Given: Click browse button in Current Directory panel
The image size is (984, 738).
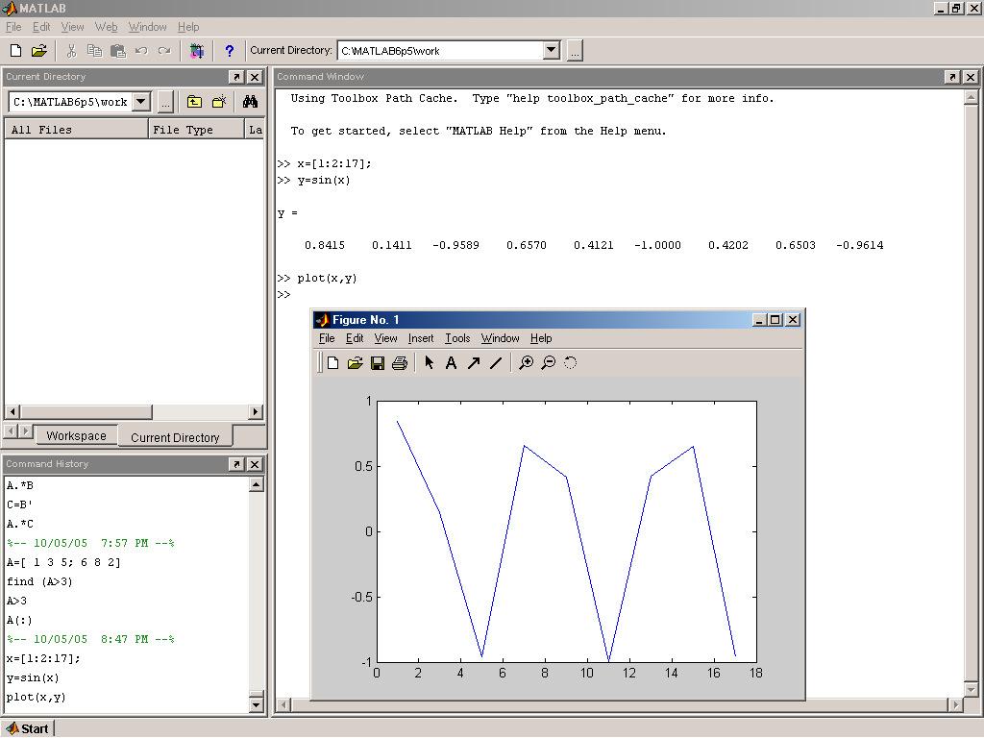Looking at the screenshot, I should (x=164, y=102).
